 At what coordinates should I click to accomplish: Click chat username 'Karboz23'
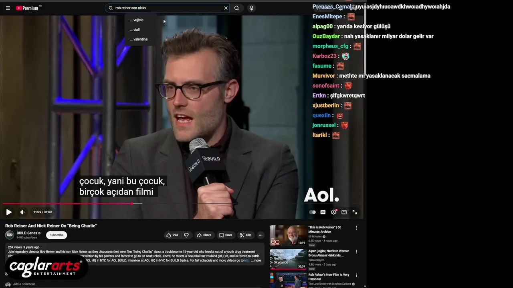[x=324, y=56]
